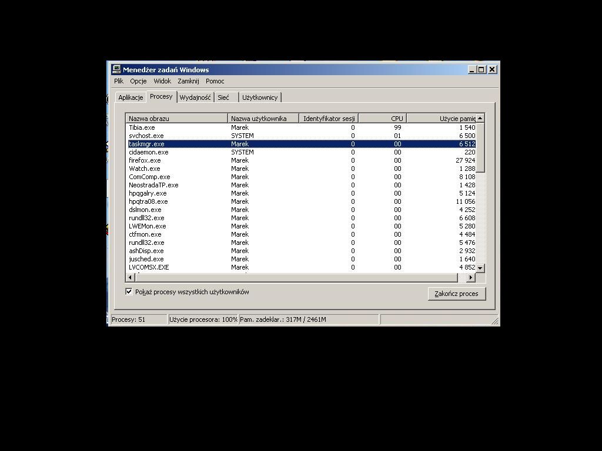Minimize the Menedżer zadań Windows window
This screenshot has height=451, width=602.
click(472, 69)
